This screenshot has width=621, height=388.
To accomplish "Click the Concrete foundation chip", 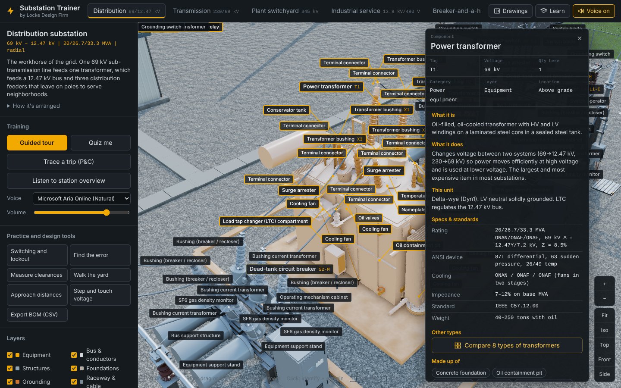I will point(461,373).
